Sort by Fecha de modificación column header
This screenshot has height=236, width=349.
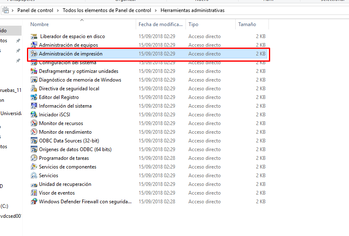(160, 25)
